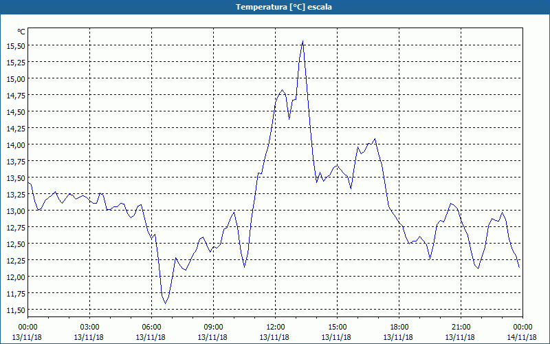The height and width of the screenshot is (344, 550).
Task: Click the 12,25 y-axis value
Action: tap(16, 260)
